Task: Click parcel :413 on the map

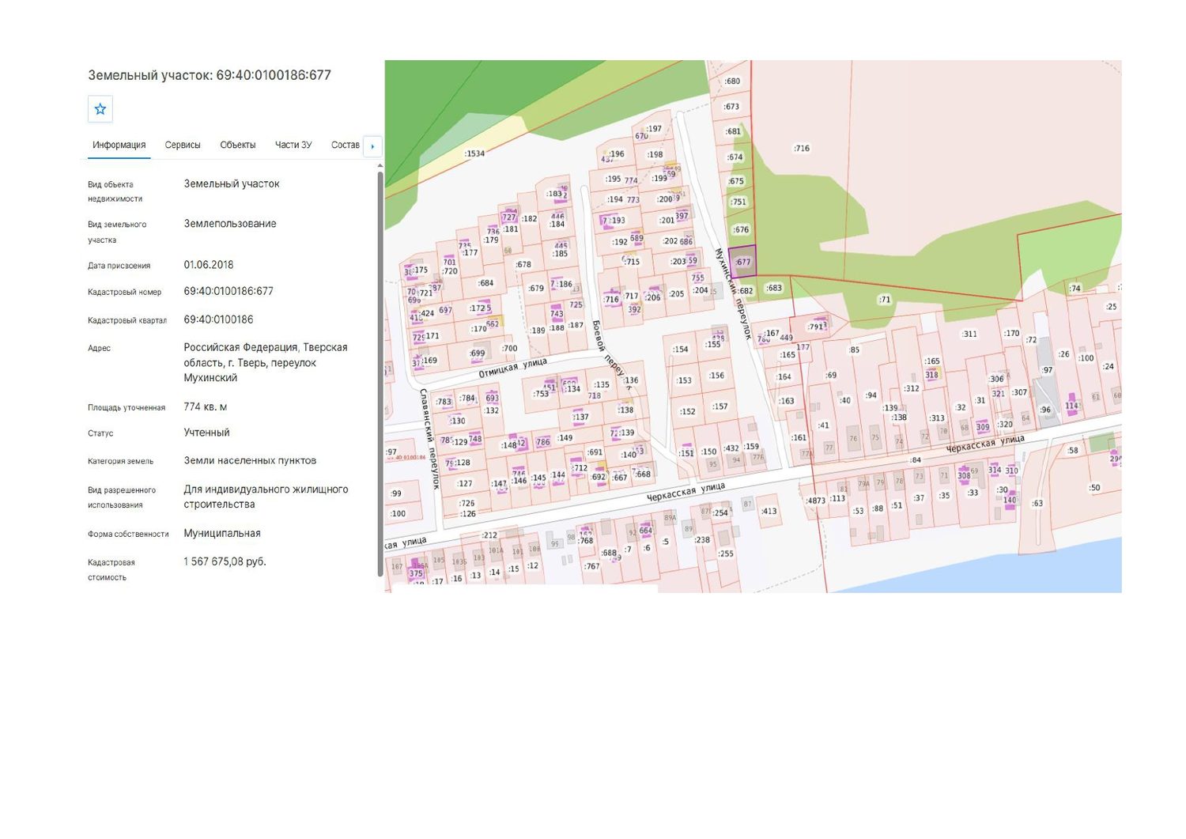Action: pos(769,511)
